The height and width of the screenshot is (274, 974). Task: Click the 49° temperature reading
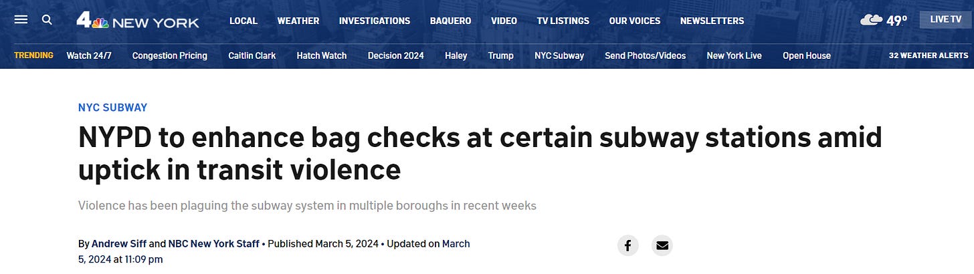[896, 21]
